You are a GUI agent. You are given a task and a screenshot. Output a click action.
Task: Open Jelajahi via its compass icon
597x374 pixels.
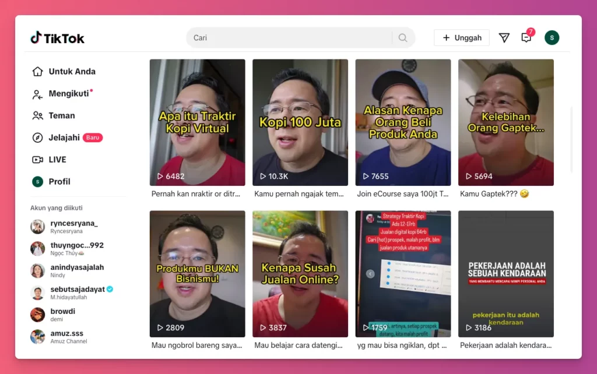(36, 137)
